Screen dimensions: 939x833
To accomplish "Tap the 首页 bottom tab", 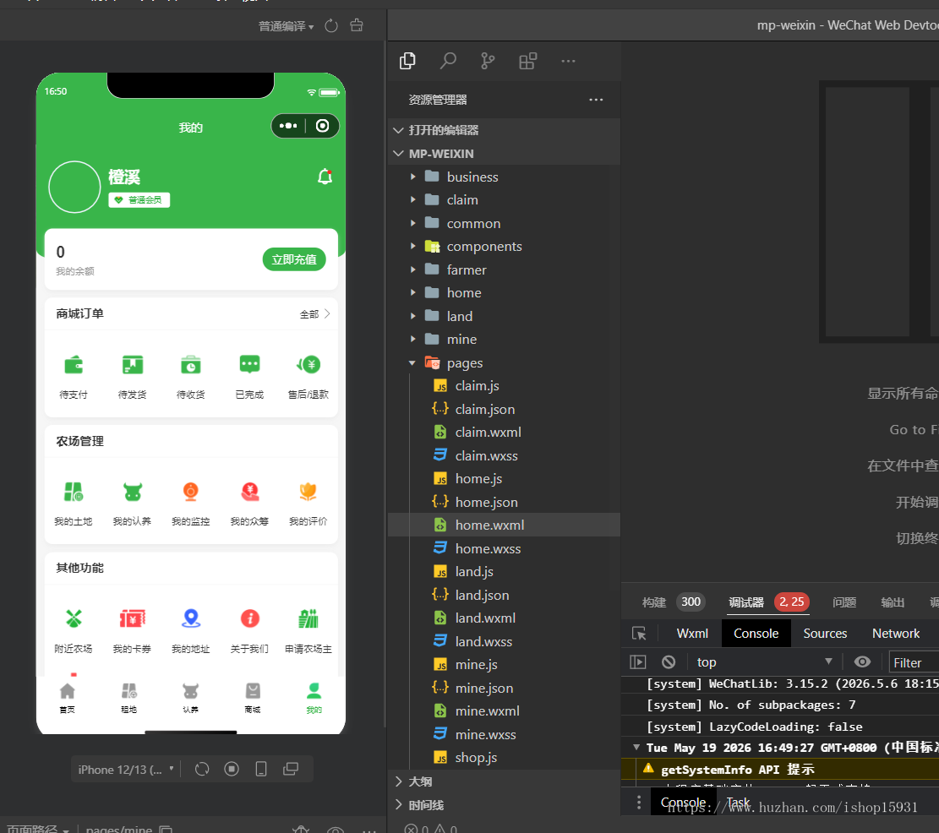I will 67,698.
